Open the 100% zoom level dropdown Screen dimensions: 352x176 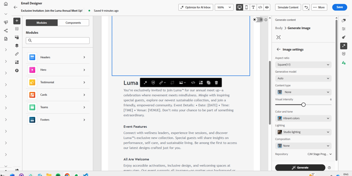[224, 7]
